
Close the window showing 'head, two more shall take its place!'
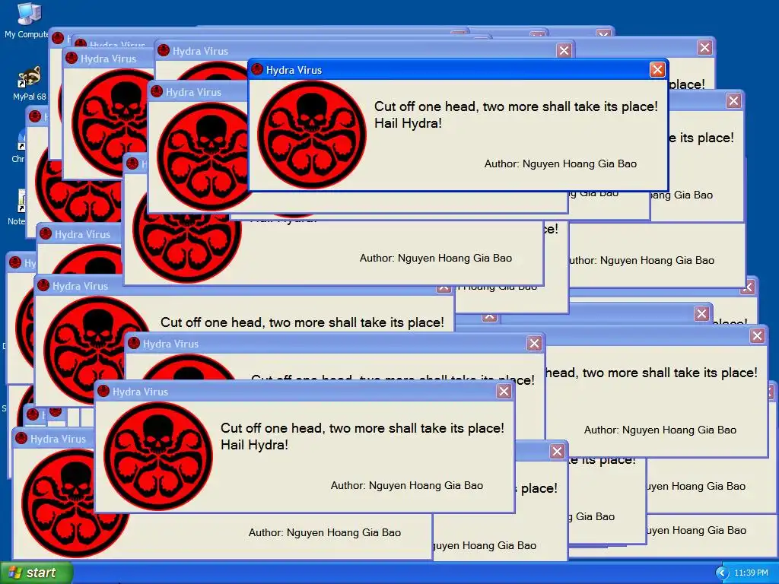tap(757, 335)
